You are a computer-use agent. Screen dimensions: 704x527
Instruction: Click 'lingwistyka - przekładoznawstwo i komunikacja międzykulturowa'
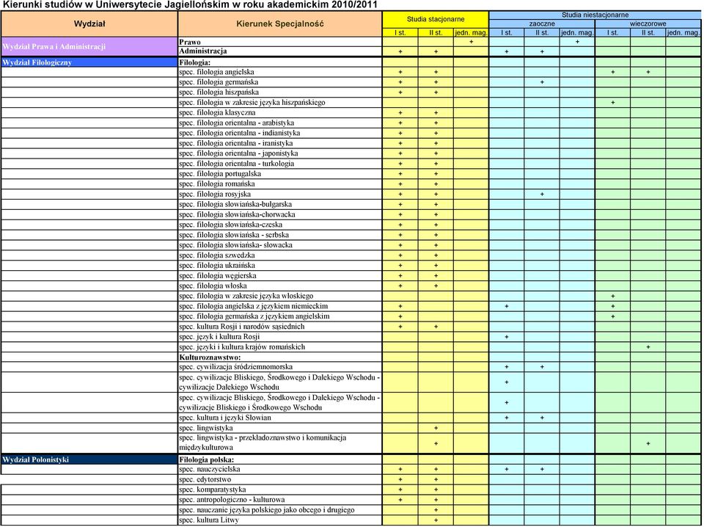[x=279, y=443]
